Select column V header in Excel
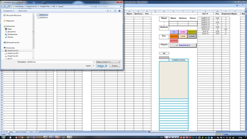Screen dimensions: 247x139 tap(205, 12)
